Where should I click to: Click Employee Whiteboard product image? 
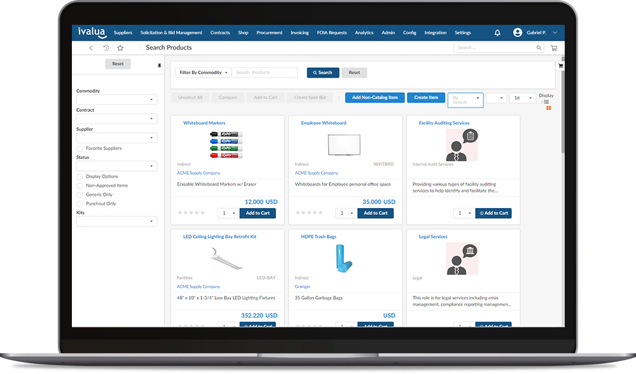(344, 145)
